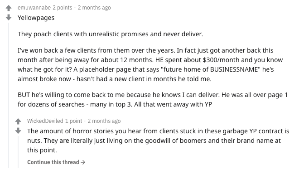Click the 1 point score label
This screenshot has width=304, height=180.
click(x=73, y=121)
